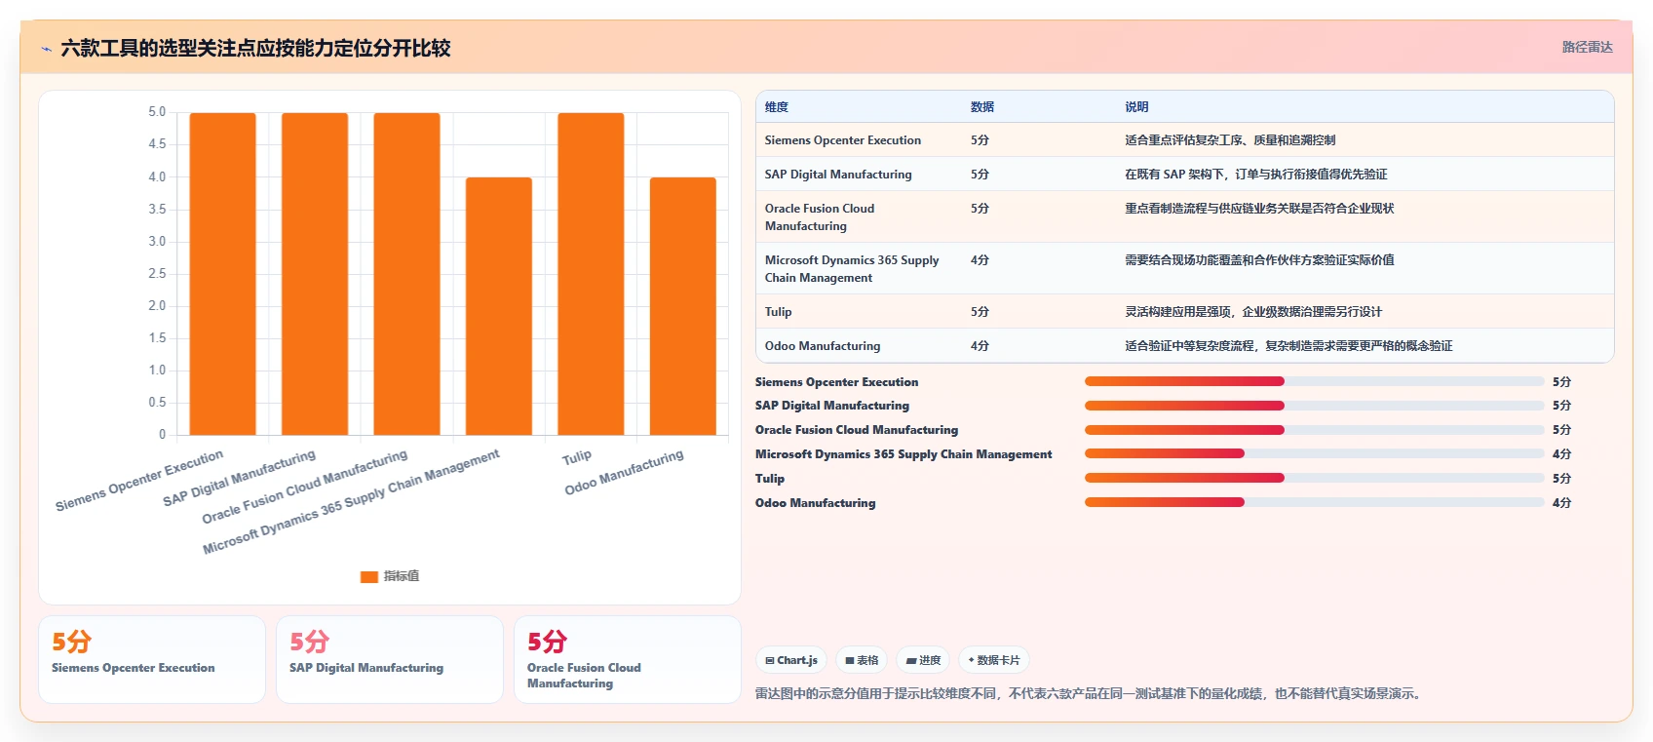
Task: Click the Odoo Manufacturing chart bar
Action: (x=683, y=306)
